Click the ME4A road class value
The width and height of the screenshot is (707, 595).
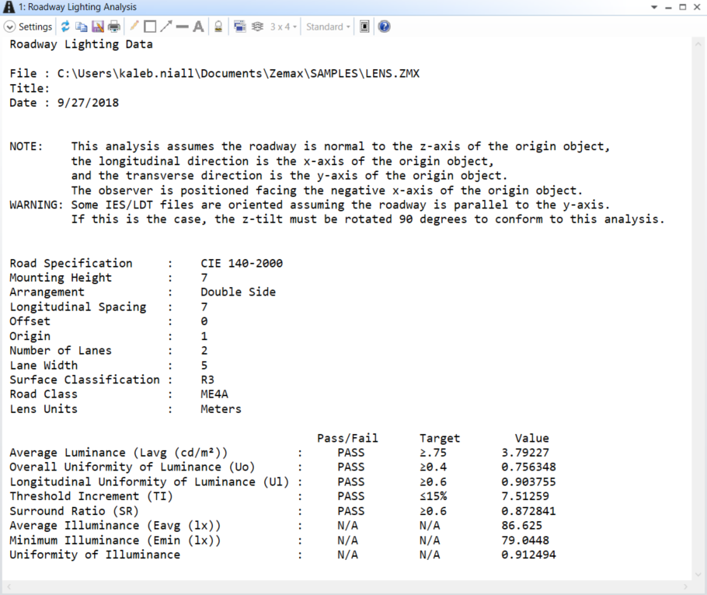point(214,394)
